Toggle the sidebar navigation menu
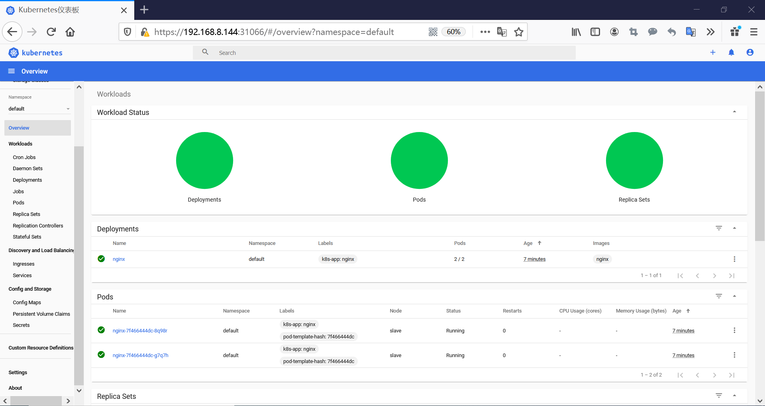The width and height of the screenshot is (765, 406). [x=12, y=71]
